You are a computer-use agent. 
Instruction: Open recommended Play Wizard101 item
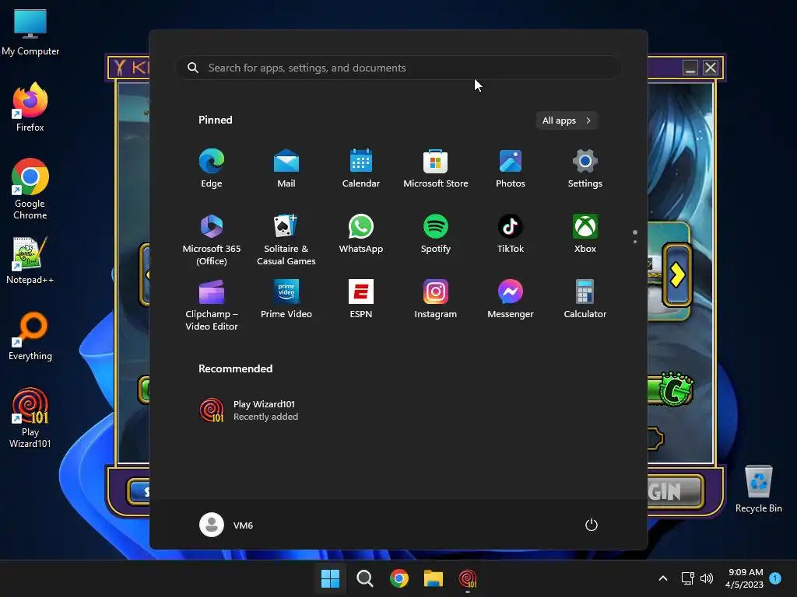(248, 410)
